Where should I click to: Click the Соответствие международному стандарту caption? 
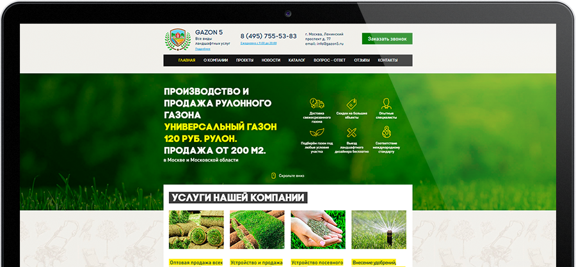pos(386,147)
